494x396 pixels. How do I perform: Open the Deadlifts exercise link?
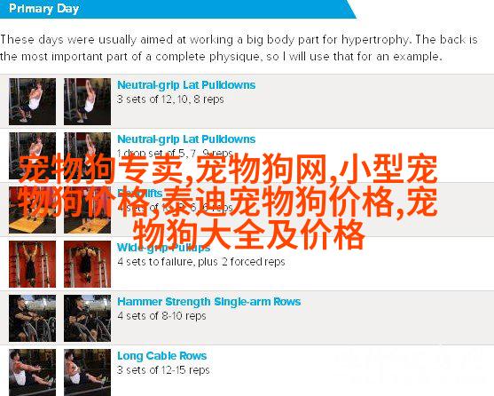(x=140, y=194)
